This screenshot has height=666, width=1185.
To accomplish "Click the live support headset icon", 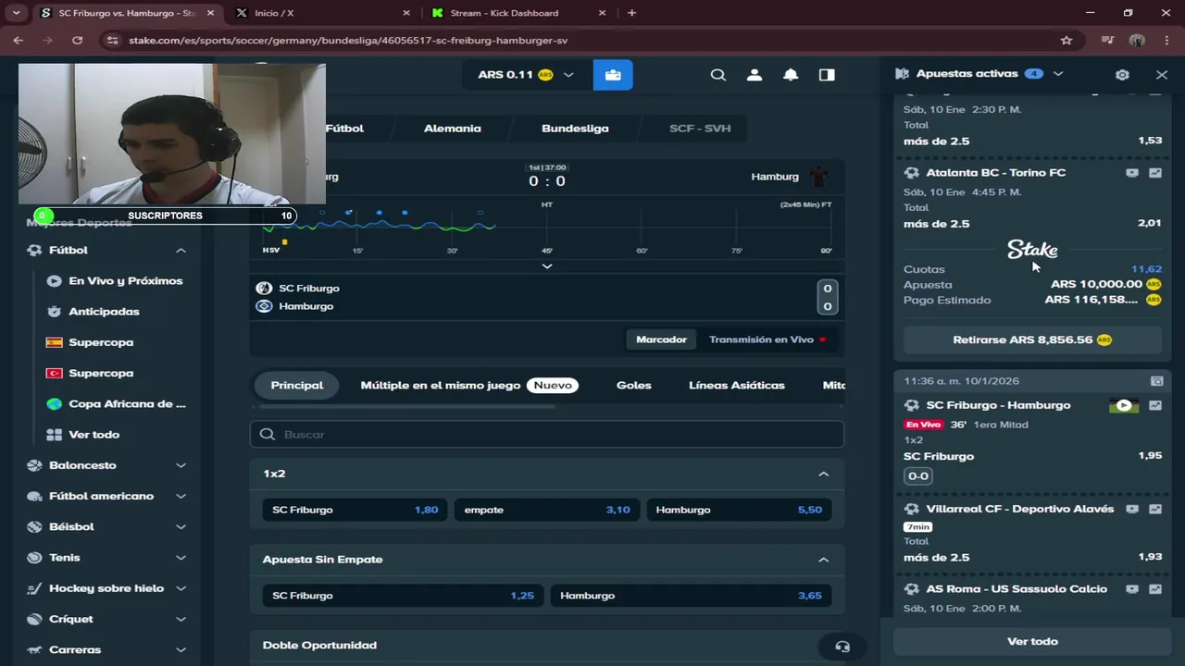I will click(842, 647).
